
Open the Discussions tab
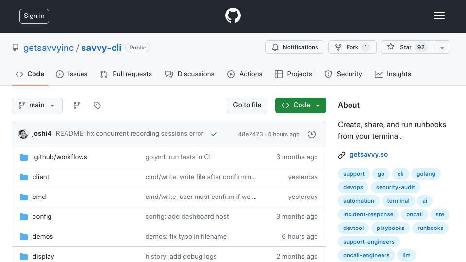tap(189, 74)
